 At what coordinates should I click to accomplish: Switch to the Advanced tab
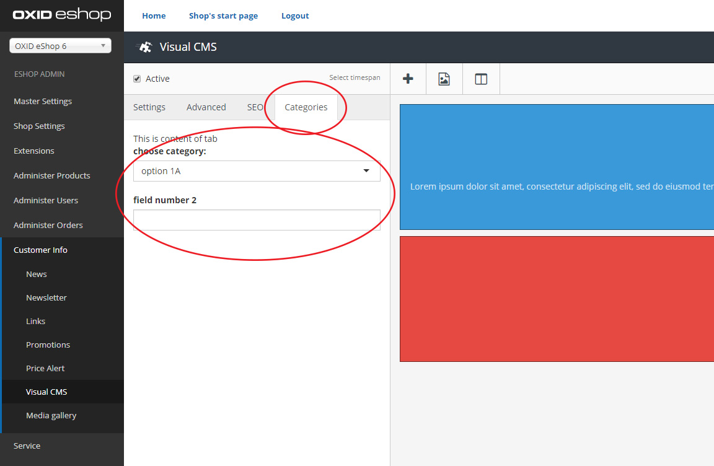pyautogui.click(x=206, y=107)
